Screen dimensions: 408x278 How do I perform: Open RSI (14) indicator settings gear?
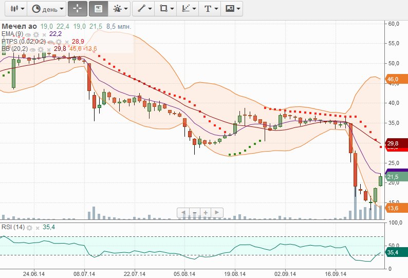(30, 227)
